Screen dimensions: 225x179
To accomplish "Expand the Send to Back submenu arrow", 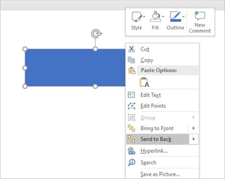I will click(194, 139).
